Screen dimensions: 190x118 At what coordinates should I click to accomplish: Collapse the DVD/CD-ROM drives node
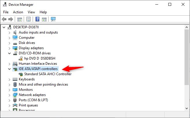[x=10, y=53]
